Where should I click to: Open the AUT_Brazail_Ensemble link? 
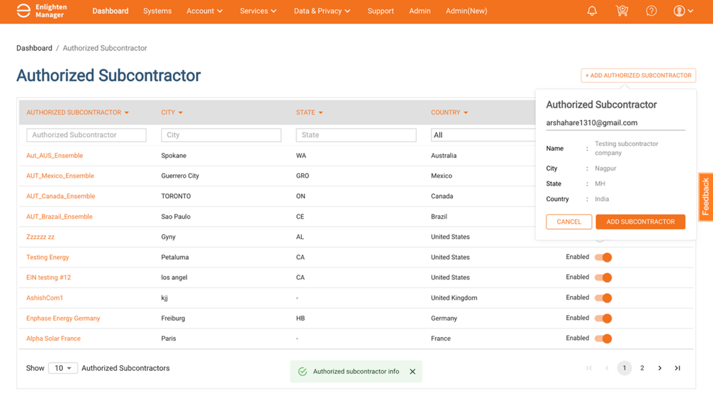59,217
